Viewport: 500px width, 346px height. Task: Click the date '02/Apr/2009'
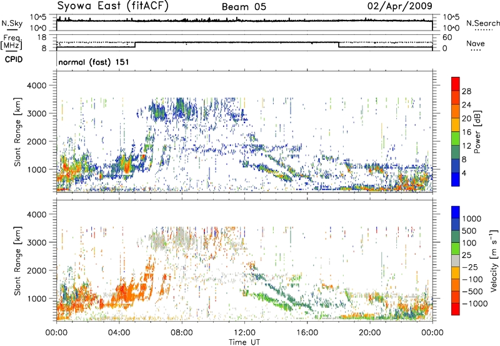(400, 6)
